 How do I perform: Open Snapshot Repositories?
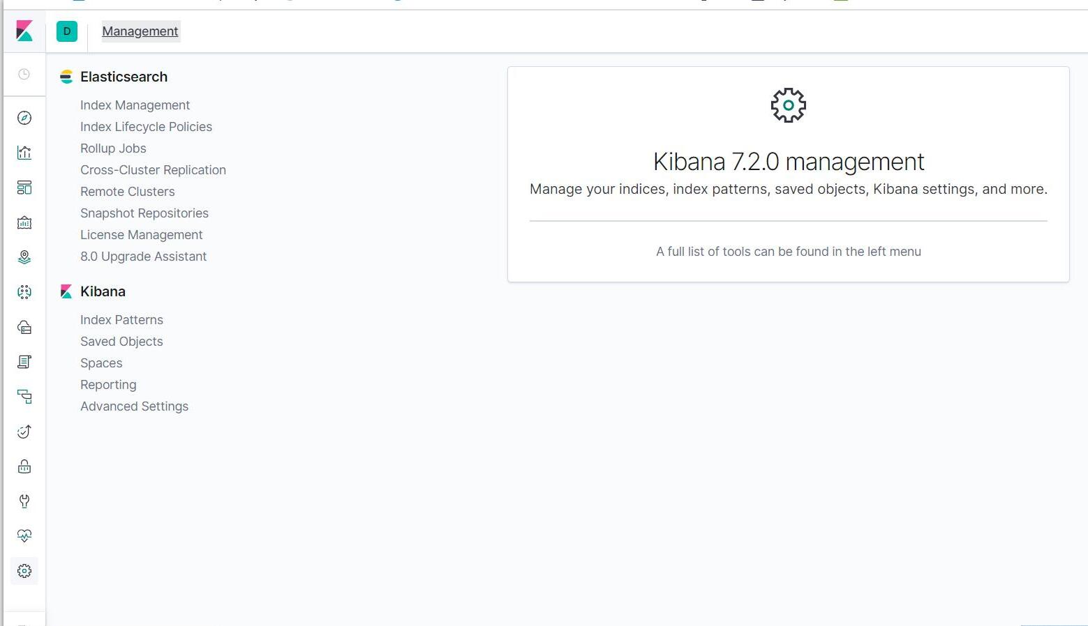[x=144, y=213]
